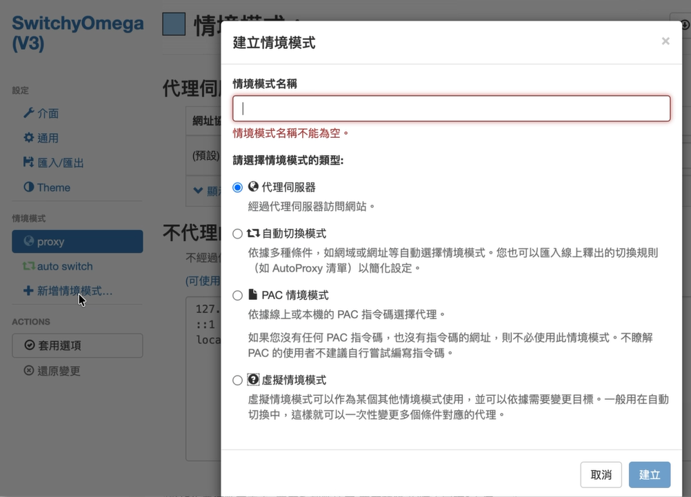Click the plus icon by 新增情境模式
This screenshot has width=691, height=497.
coord(28,290)
